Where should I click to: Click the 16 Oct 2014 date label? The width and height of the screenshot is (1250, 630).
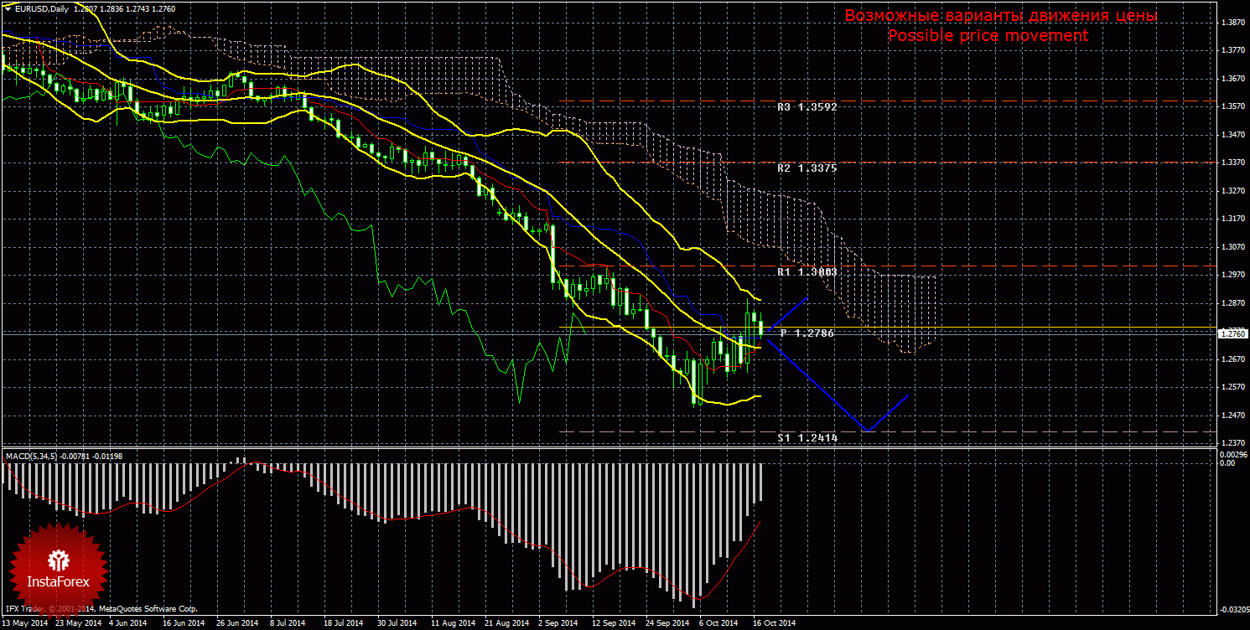[773, 623]
